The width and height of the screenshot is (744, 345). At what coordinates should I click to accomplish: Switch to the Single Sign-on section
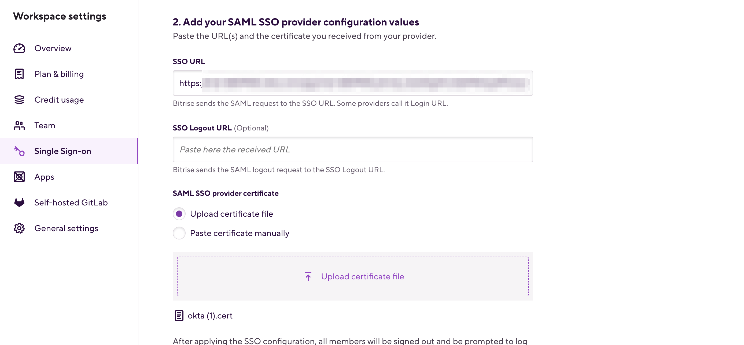[x=63, y=151]
